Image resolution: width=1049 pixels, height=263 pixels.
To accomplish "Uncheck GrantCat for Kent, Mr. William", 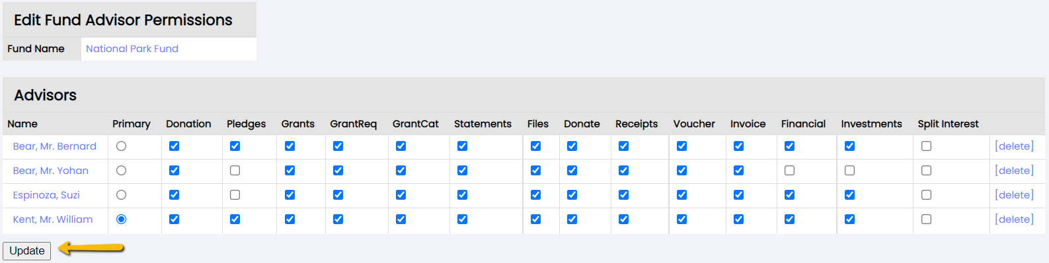I will coord(401,219).
